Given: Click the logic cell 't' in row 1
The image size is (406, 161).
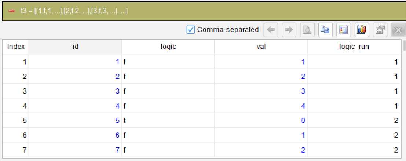Looking at the screenshot, I should (x=168, y=62).
